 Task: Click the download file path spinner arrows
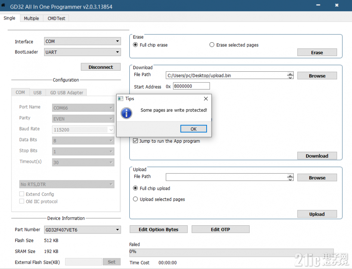tap(290, 75)
